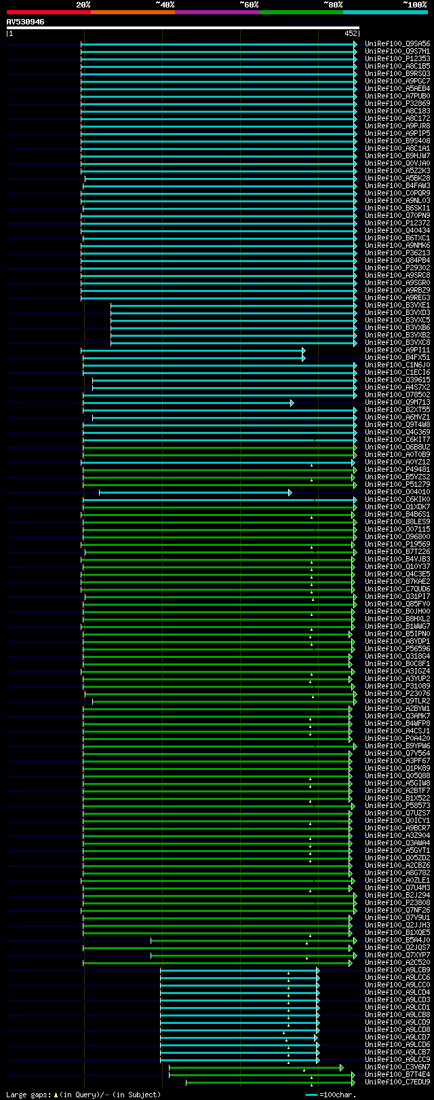Open hit UniRef100_B4FAW3
434x1100 pixels.
pos(397,185)
